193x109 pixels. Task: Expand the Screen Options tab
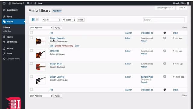point(165,8)
